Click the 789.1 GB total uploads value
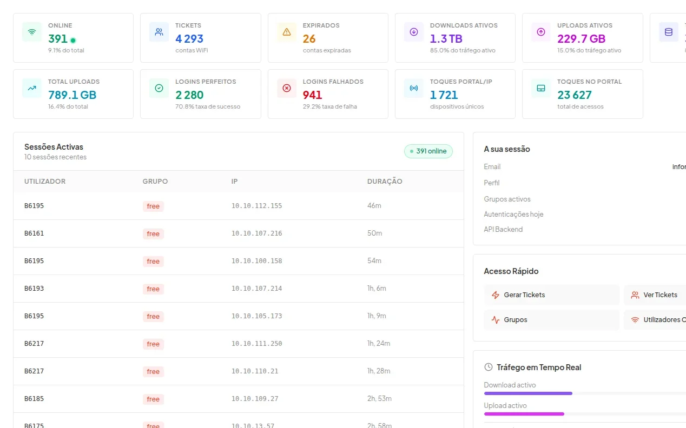This screenshot has width=686, height=428. pos(72,95)
